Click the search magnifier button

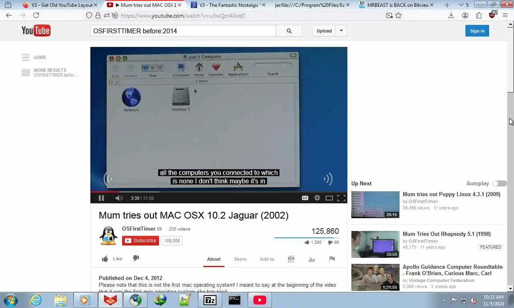point(289,31)
